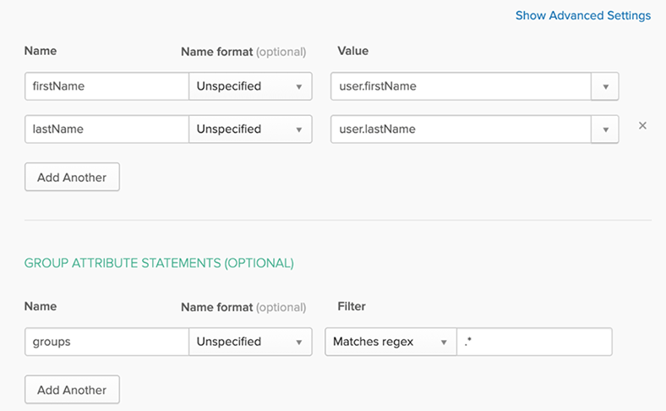
Task: Expand Name format dropdown for lastName
Action: tap(250, 129)
